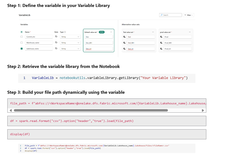231x156 pixels.
Task: Expand the Type dropdown for Warehouse_name
Action: [x=78, y=43]
